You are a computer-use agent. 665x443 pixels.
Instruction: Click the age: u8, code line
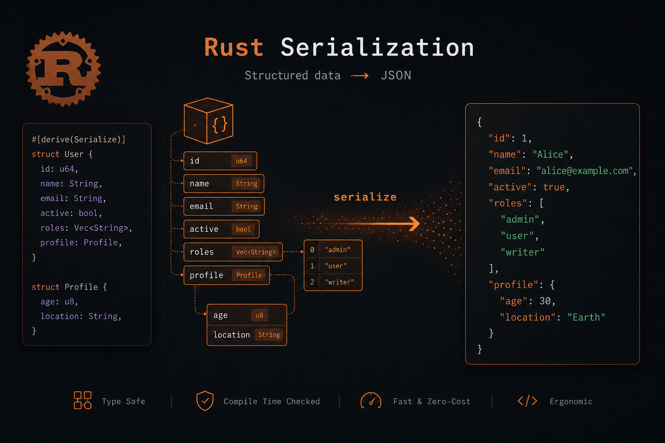pyautogui.click(x=59, y=302)
